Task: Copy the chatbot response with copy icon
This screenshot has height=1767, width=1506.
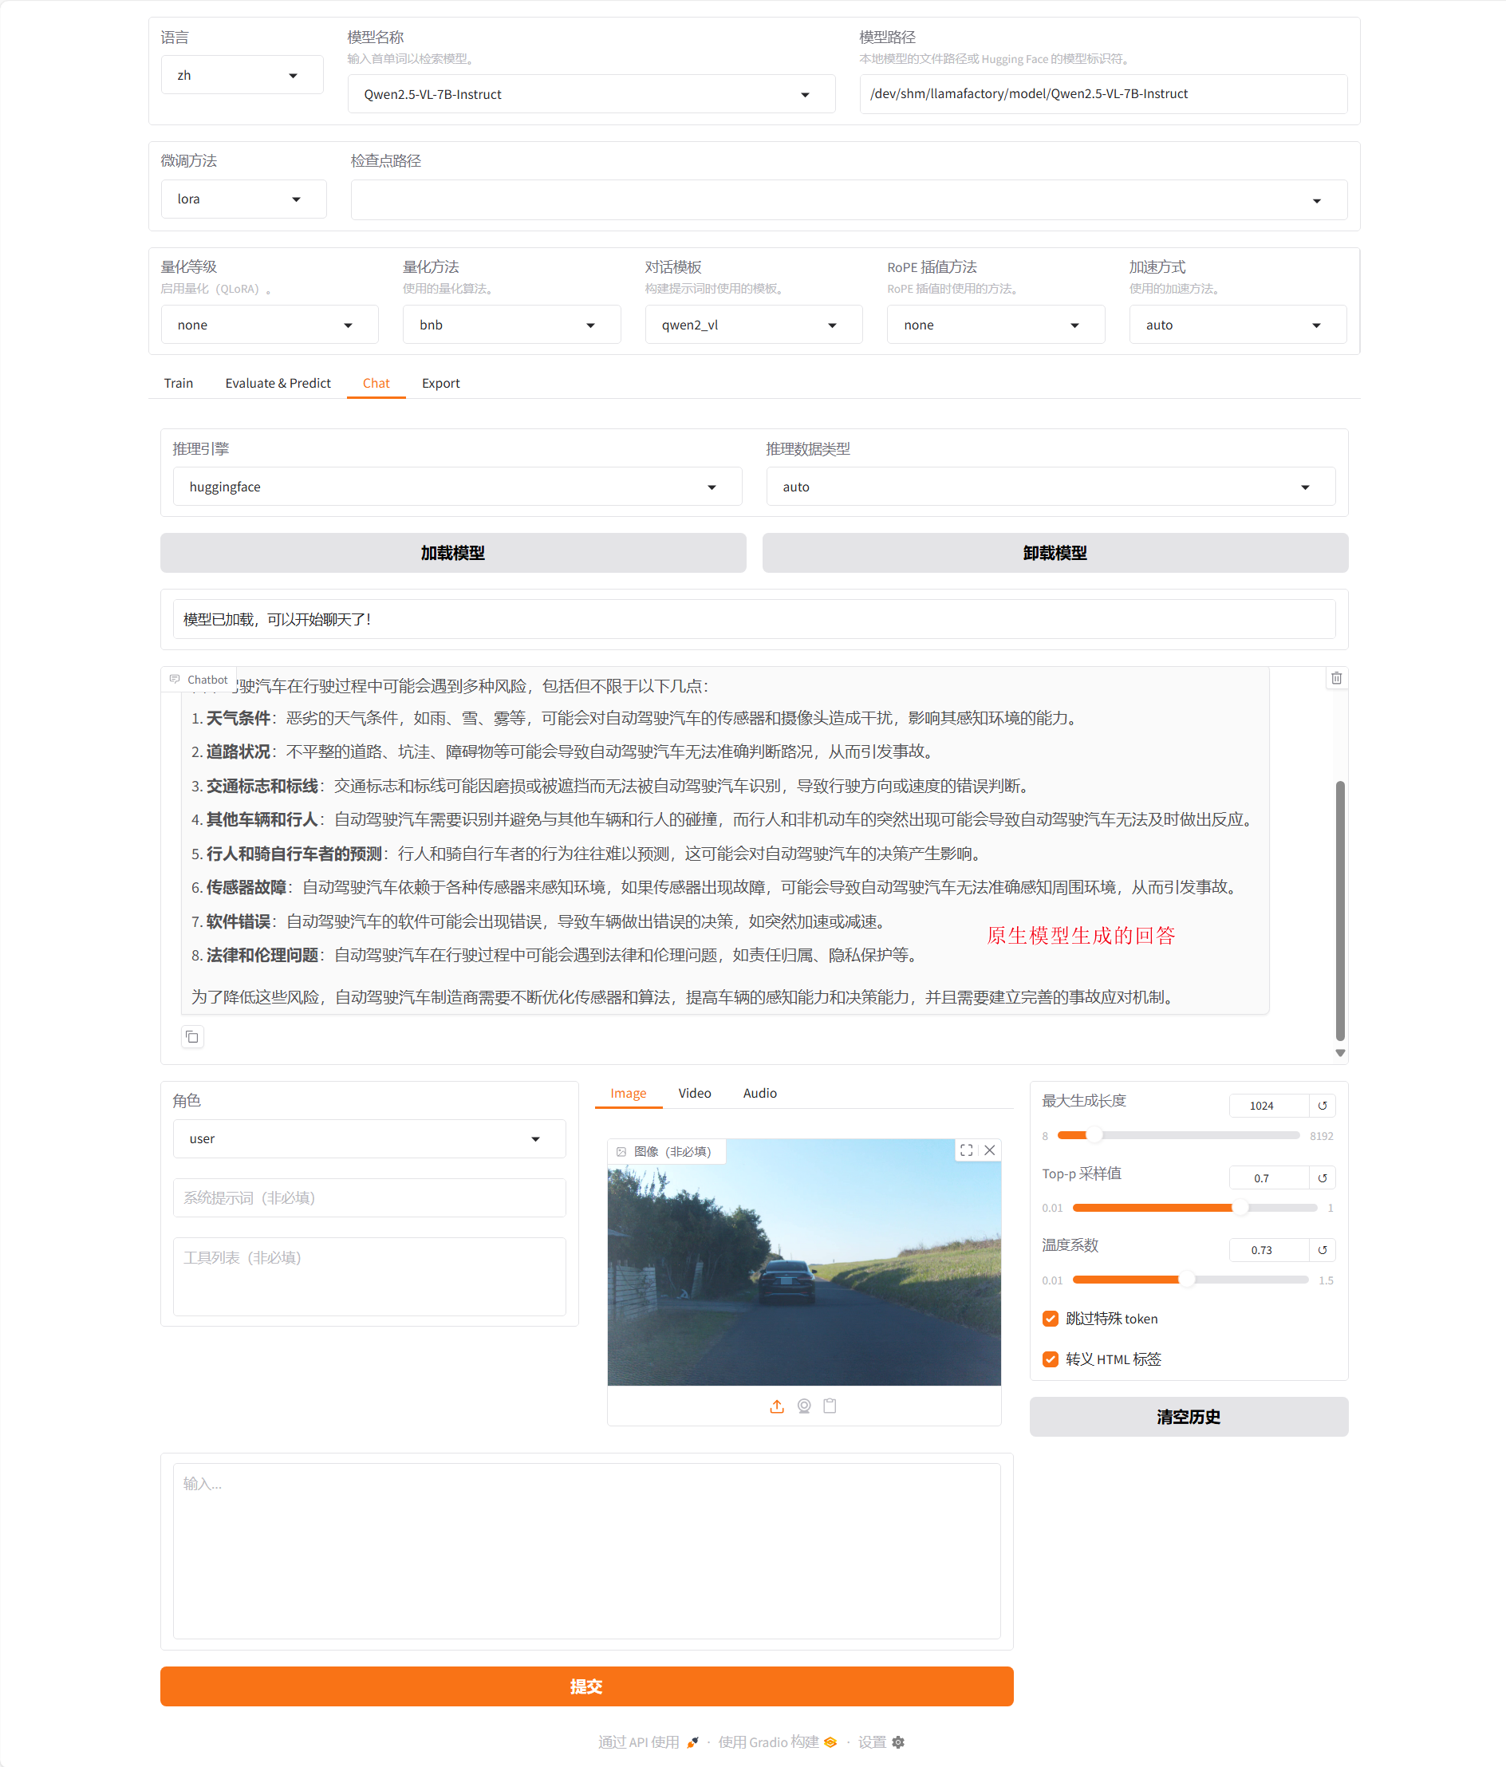Action: pos(192,1037)
